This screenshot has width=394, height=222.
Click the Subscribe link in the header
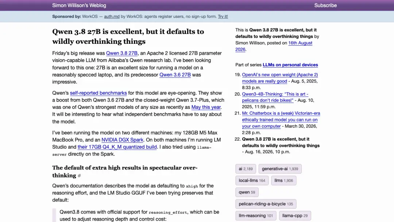[x=325, y=5]
